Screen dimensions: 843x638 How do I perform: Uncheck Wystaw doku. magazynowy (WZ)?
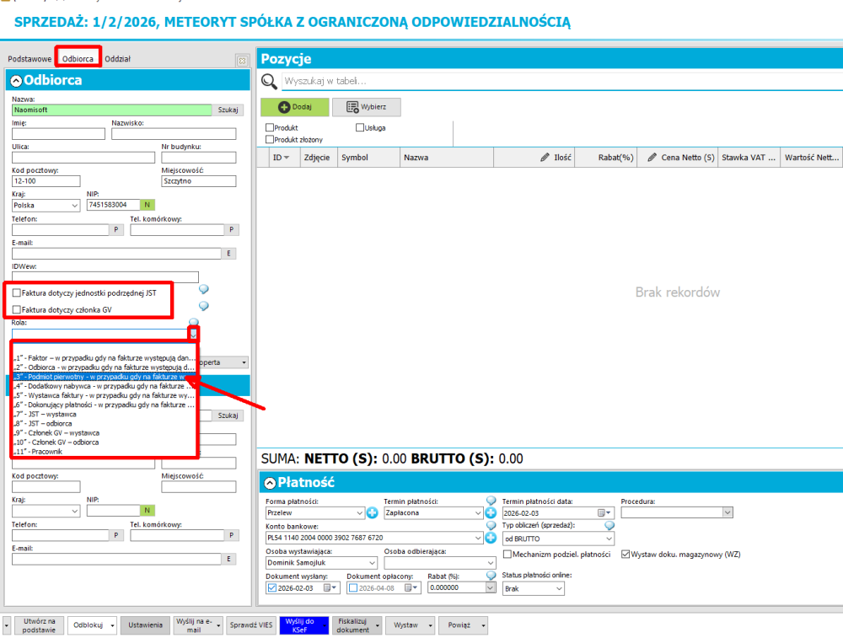pos(625,555)
